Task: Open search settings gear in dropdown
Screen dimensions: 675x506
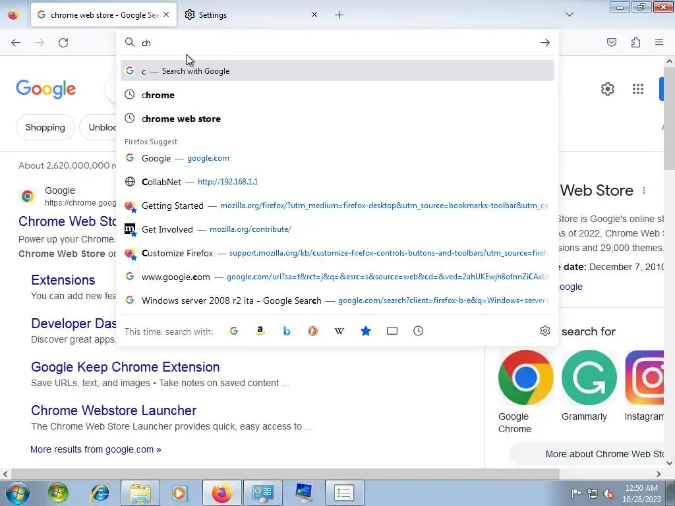Action: pos(545,331)
